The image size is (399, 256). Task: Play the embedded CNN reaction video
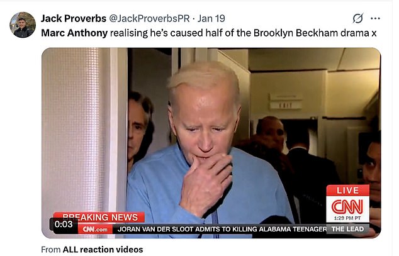tap(211, 143)
